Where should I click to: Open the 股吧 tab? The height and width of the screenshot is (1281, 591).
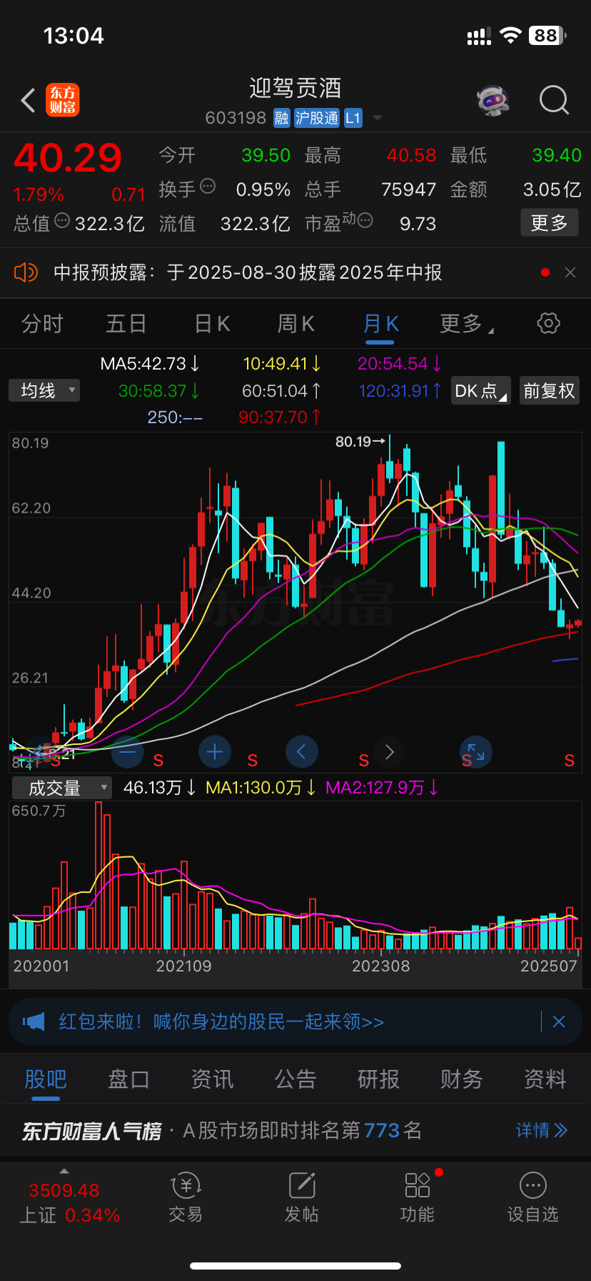pos(46,1079)
